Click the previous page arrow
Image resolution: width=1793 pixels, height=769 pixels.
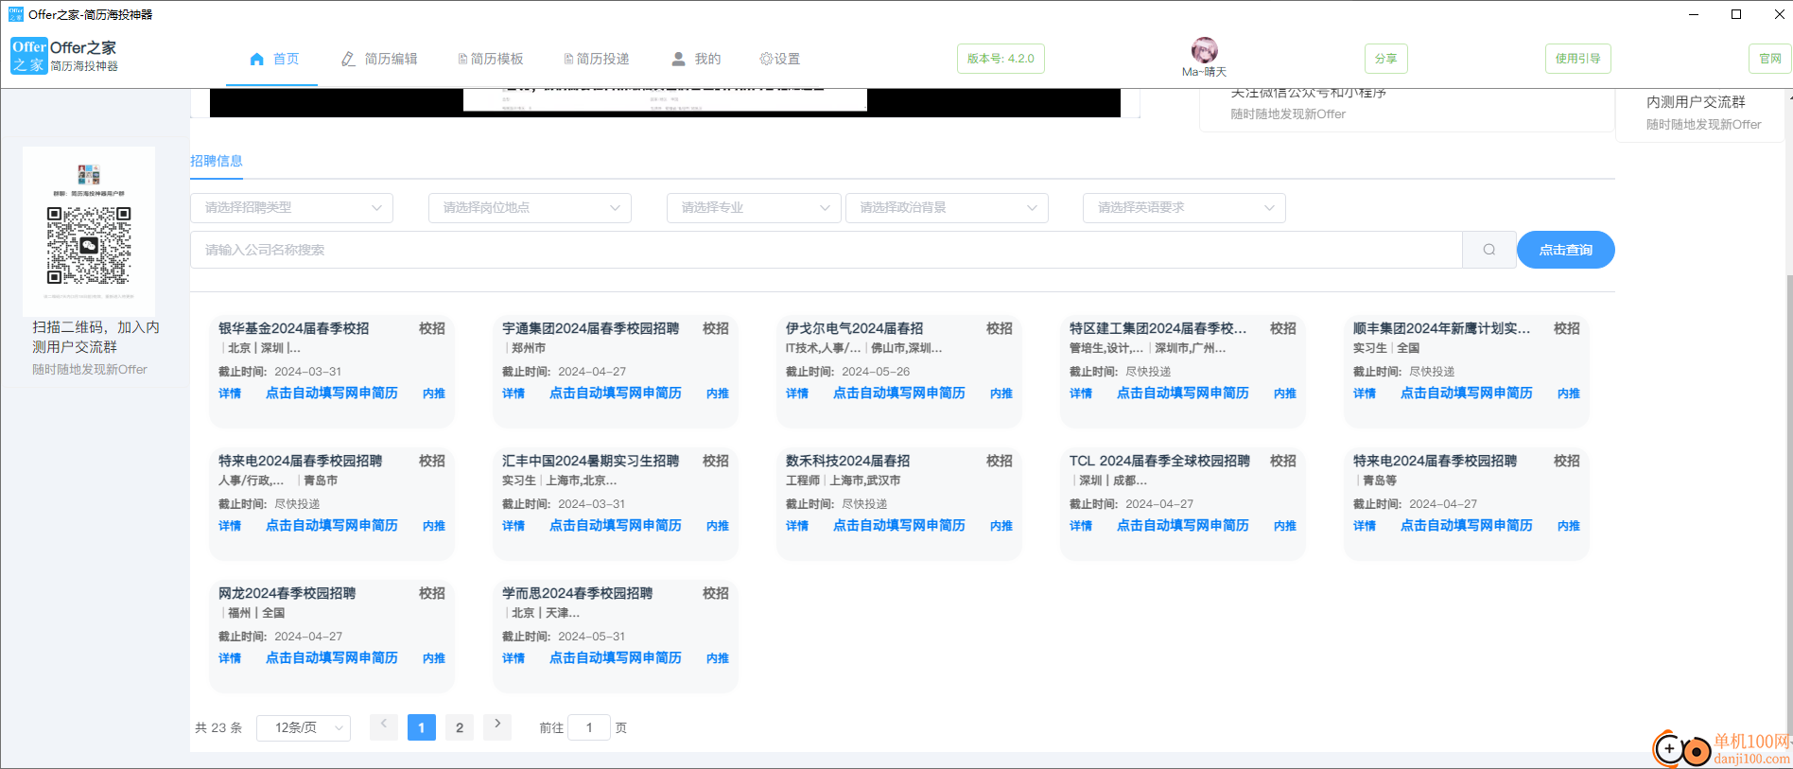pos(384,726)
